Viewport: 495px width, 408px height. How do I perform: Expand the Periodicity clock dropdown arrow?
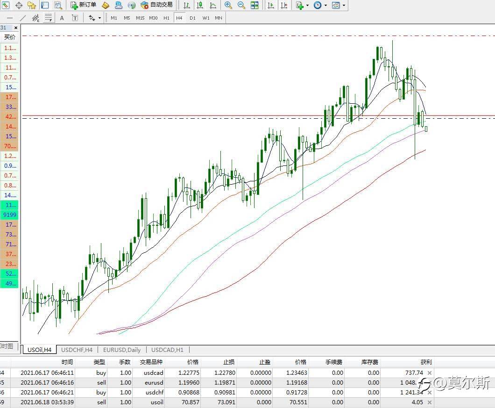[325, 6]
